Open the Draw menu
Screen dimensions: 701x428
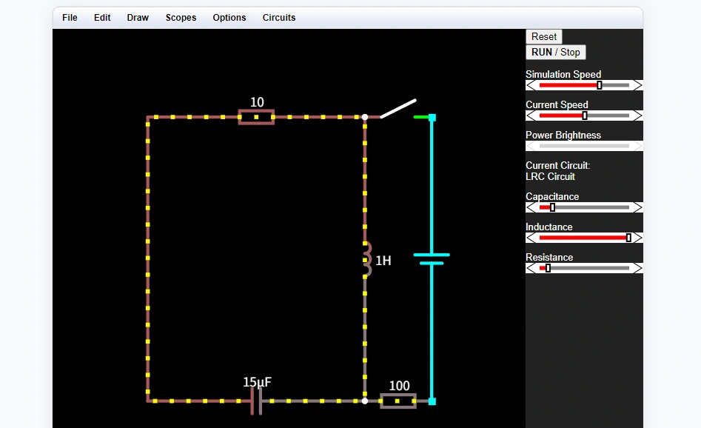[138, 17]
